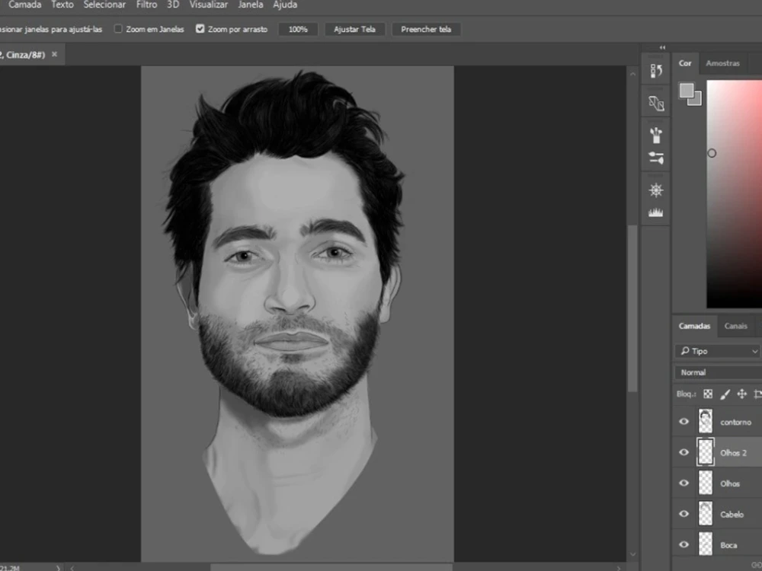The width and height of the screenshot is (762, 571).
Task: Lock transparent pixels (checkerboard icon)
Action: pos(708,394)
